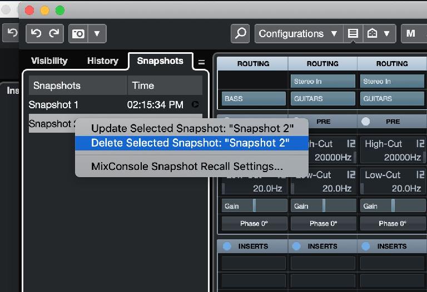Screen dimensions: 427x292
Task: Click the Gain slider in BASS channel
Action: click(254, 206)
